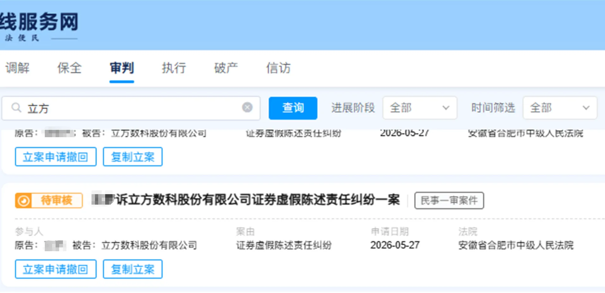Image resolution: width=605 pixels, height=293 pixels.
Task: Click the search magnifier icon
Action: tap(16, 108)
